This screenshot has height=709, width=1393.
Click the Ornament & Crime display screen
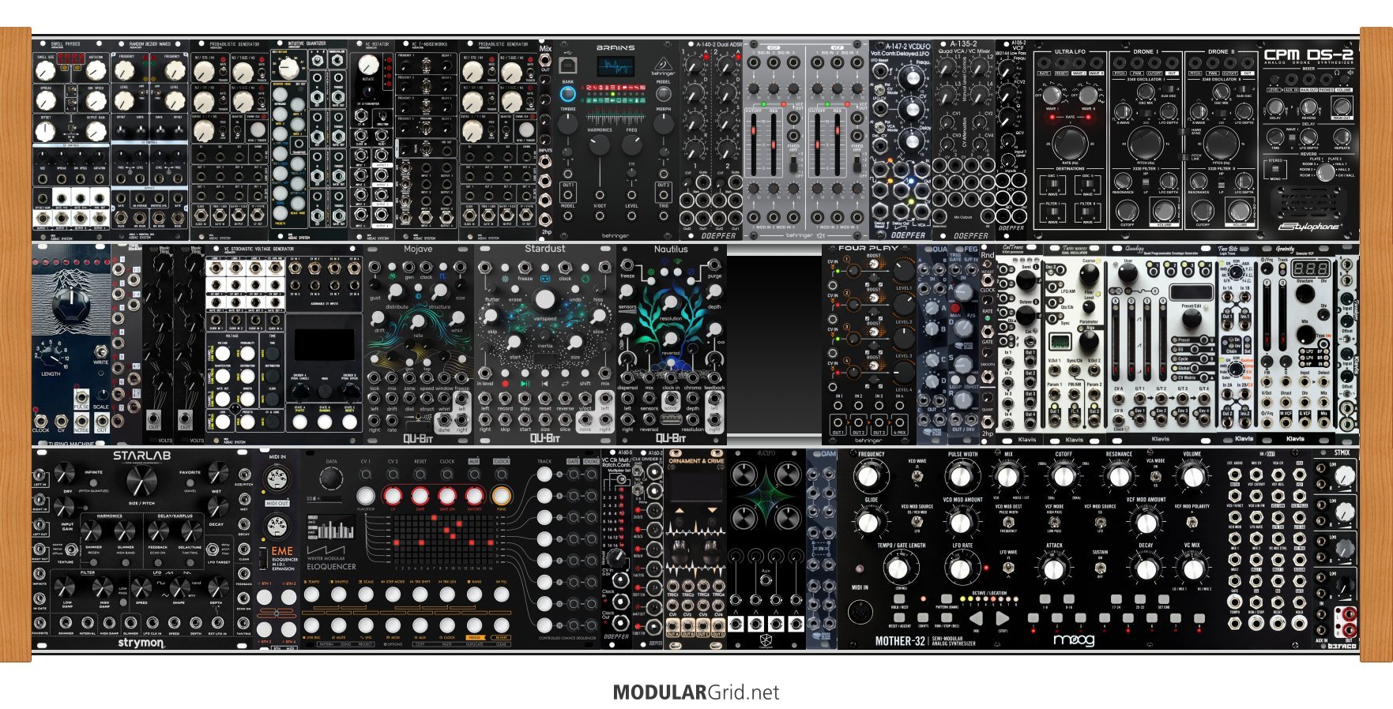[696, 487]
